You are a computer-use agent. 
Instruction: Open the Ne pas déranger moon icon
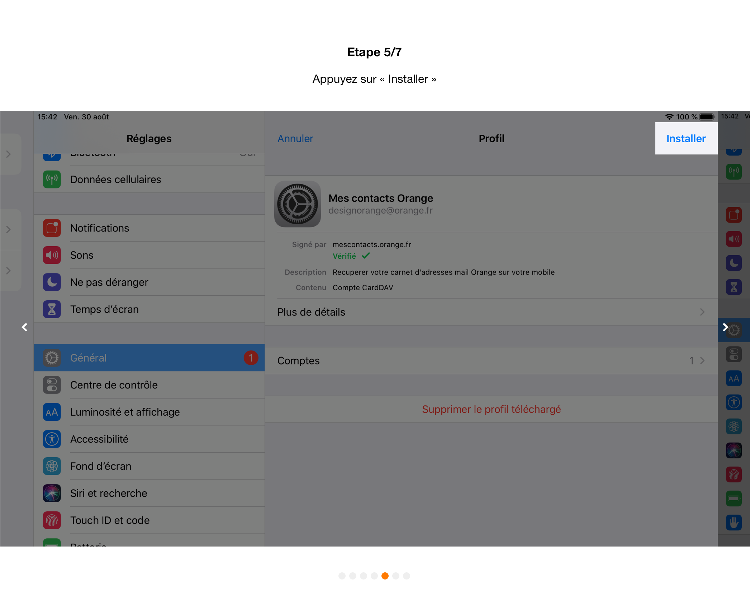pyautogui.click(x=52, y=282)
